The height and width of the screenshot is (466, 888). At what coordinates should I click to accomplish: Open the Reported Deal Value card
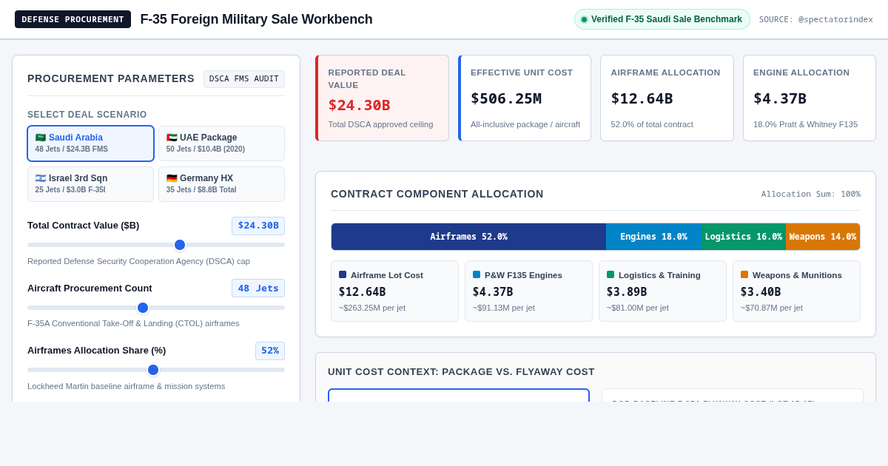click(382, 98)
